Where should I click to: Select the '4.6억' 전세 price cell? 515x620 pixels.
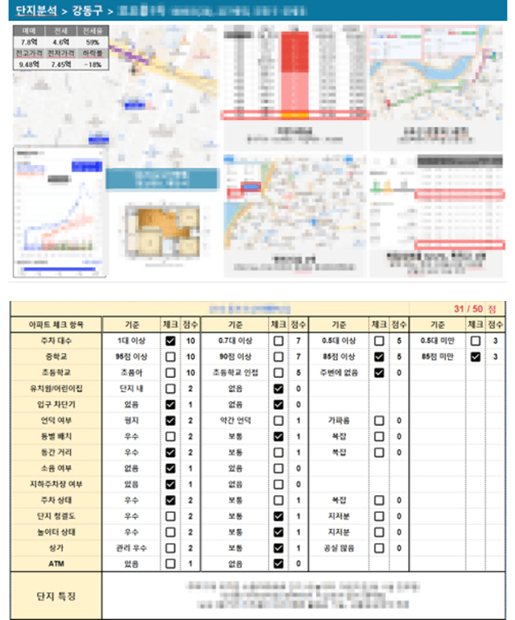(60, 42)
